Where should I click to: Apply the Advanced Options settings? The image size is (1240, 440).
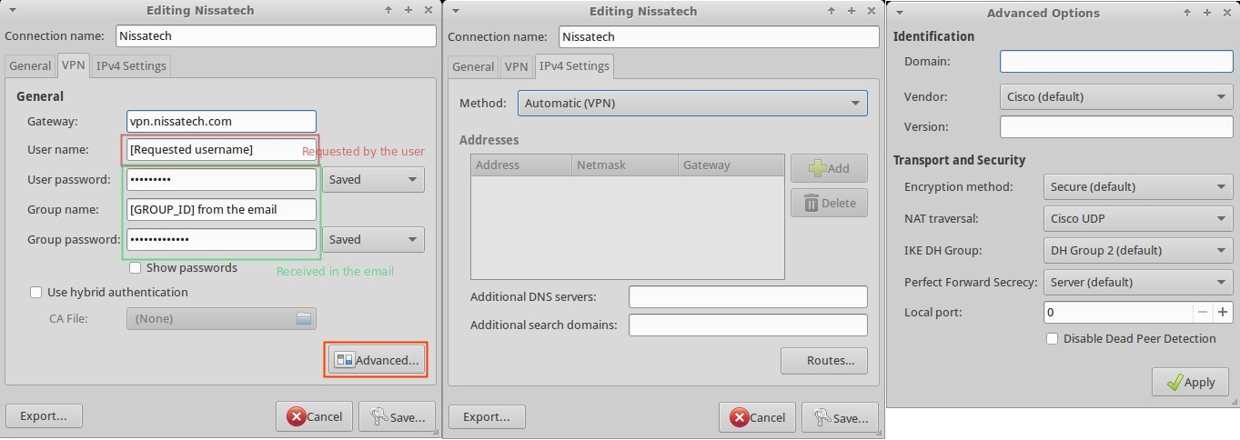coord(1190,382)
